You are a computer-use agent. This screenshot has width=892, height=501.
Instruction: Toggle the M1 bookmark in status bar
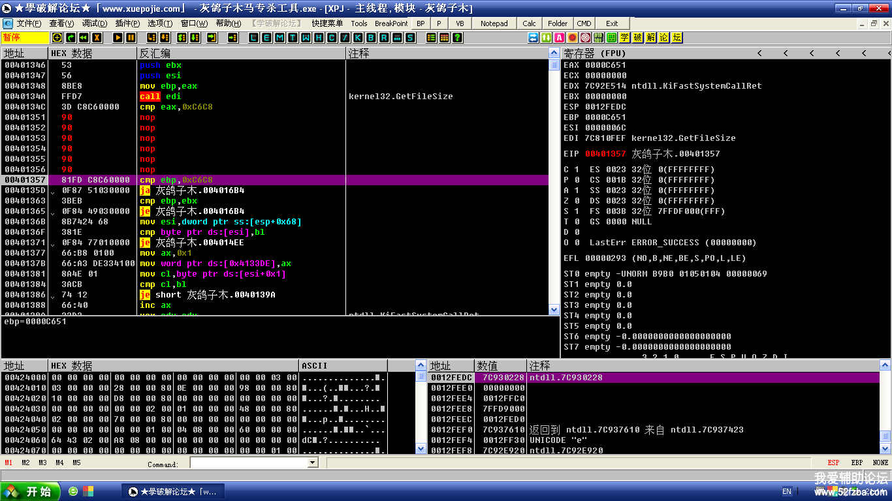pos(8,463)
